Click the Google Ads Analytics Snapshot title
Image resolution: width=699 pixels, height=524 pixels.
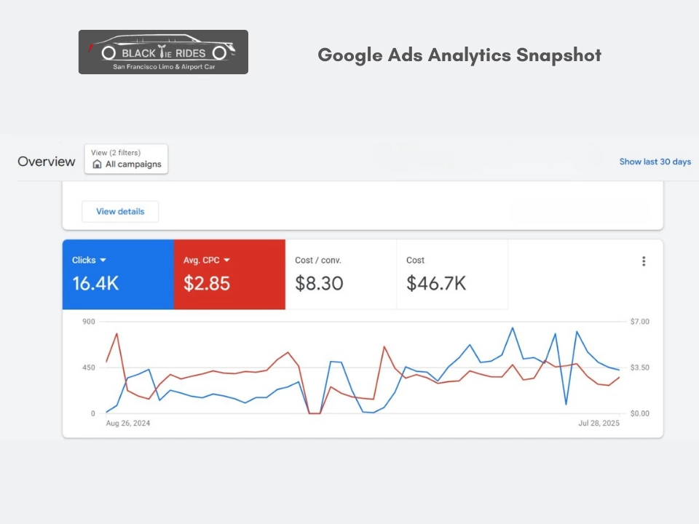[459, 55]
